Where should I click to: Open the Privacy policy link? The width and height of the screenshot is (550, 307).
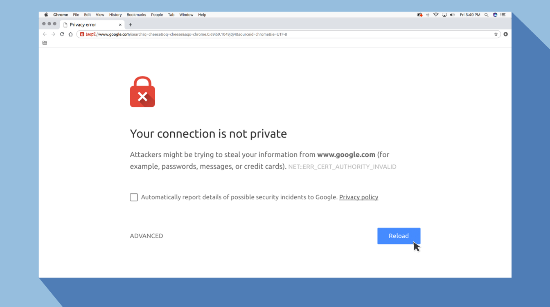[358, 197]
